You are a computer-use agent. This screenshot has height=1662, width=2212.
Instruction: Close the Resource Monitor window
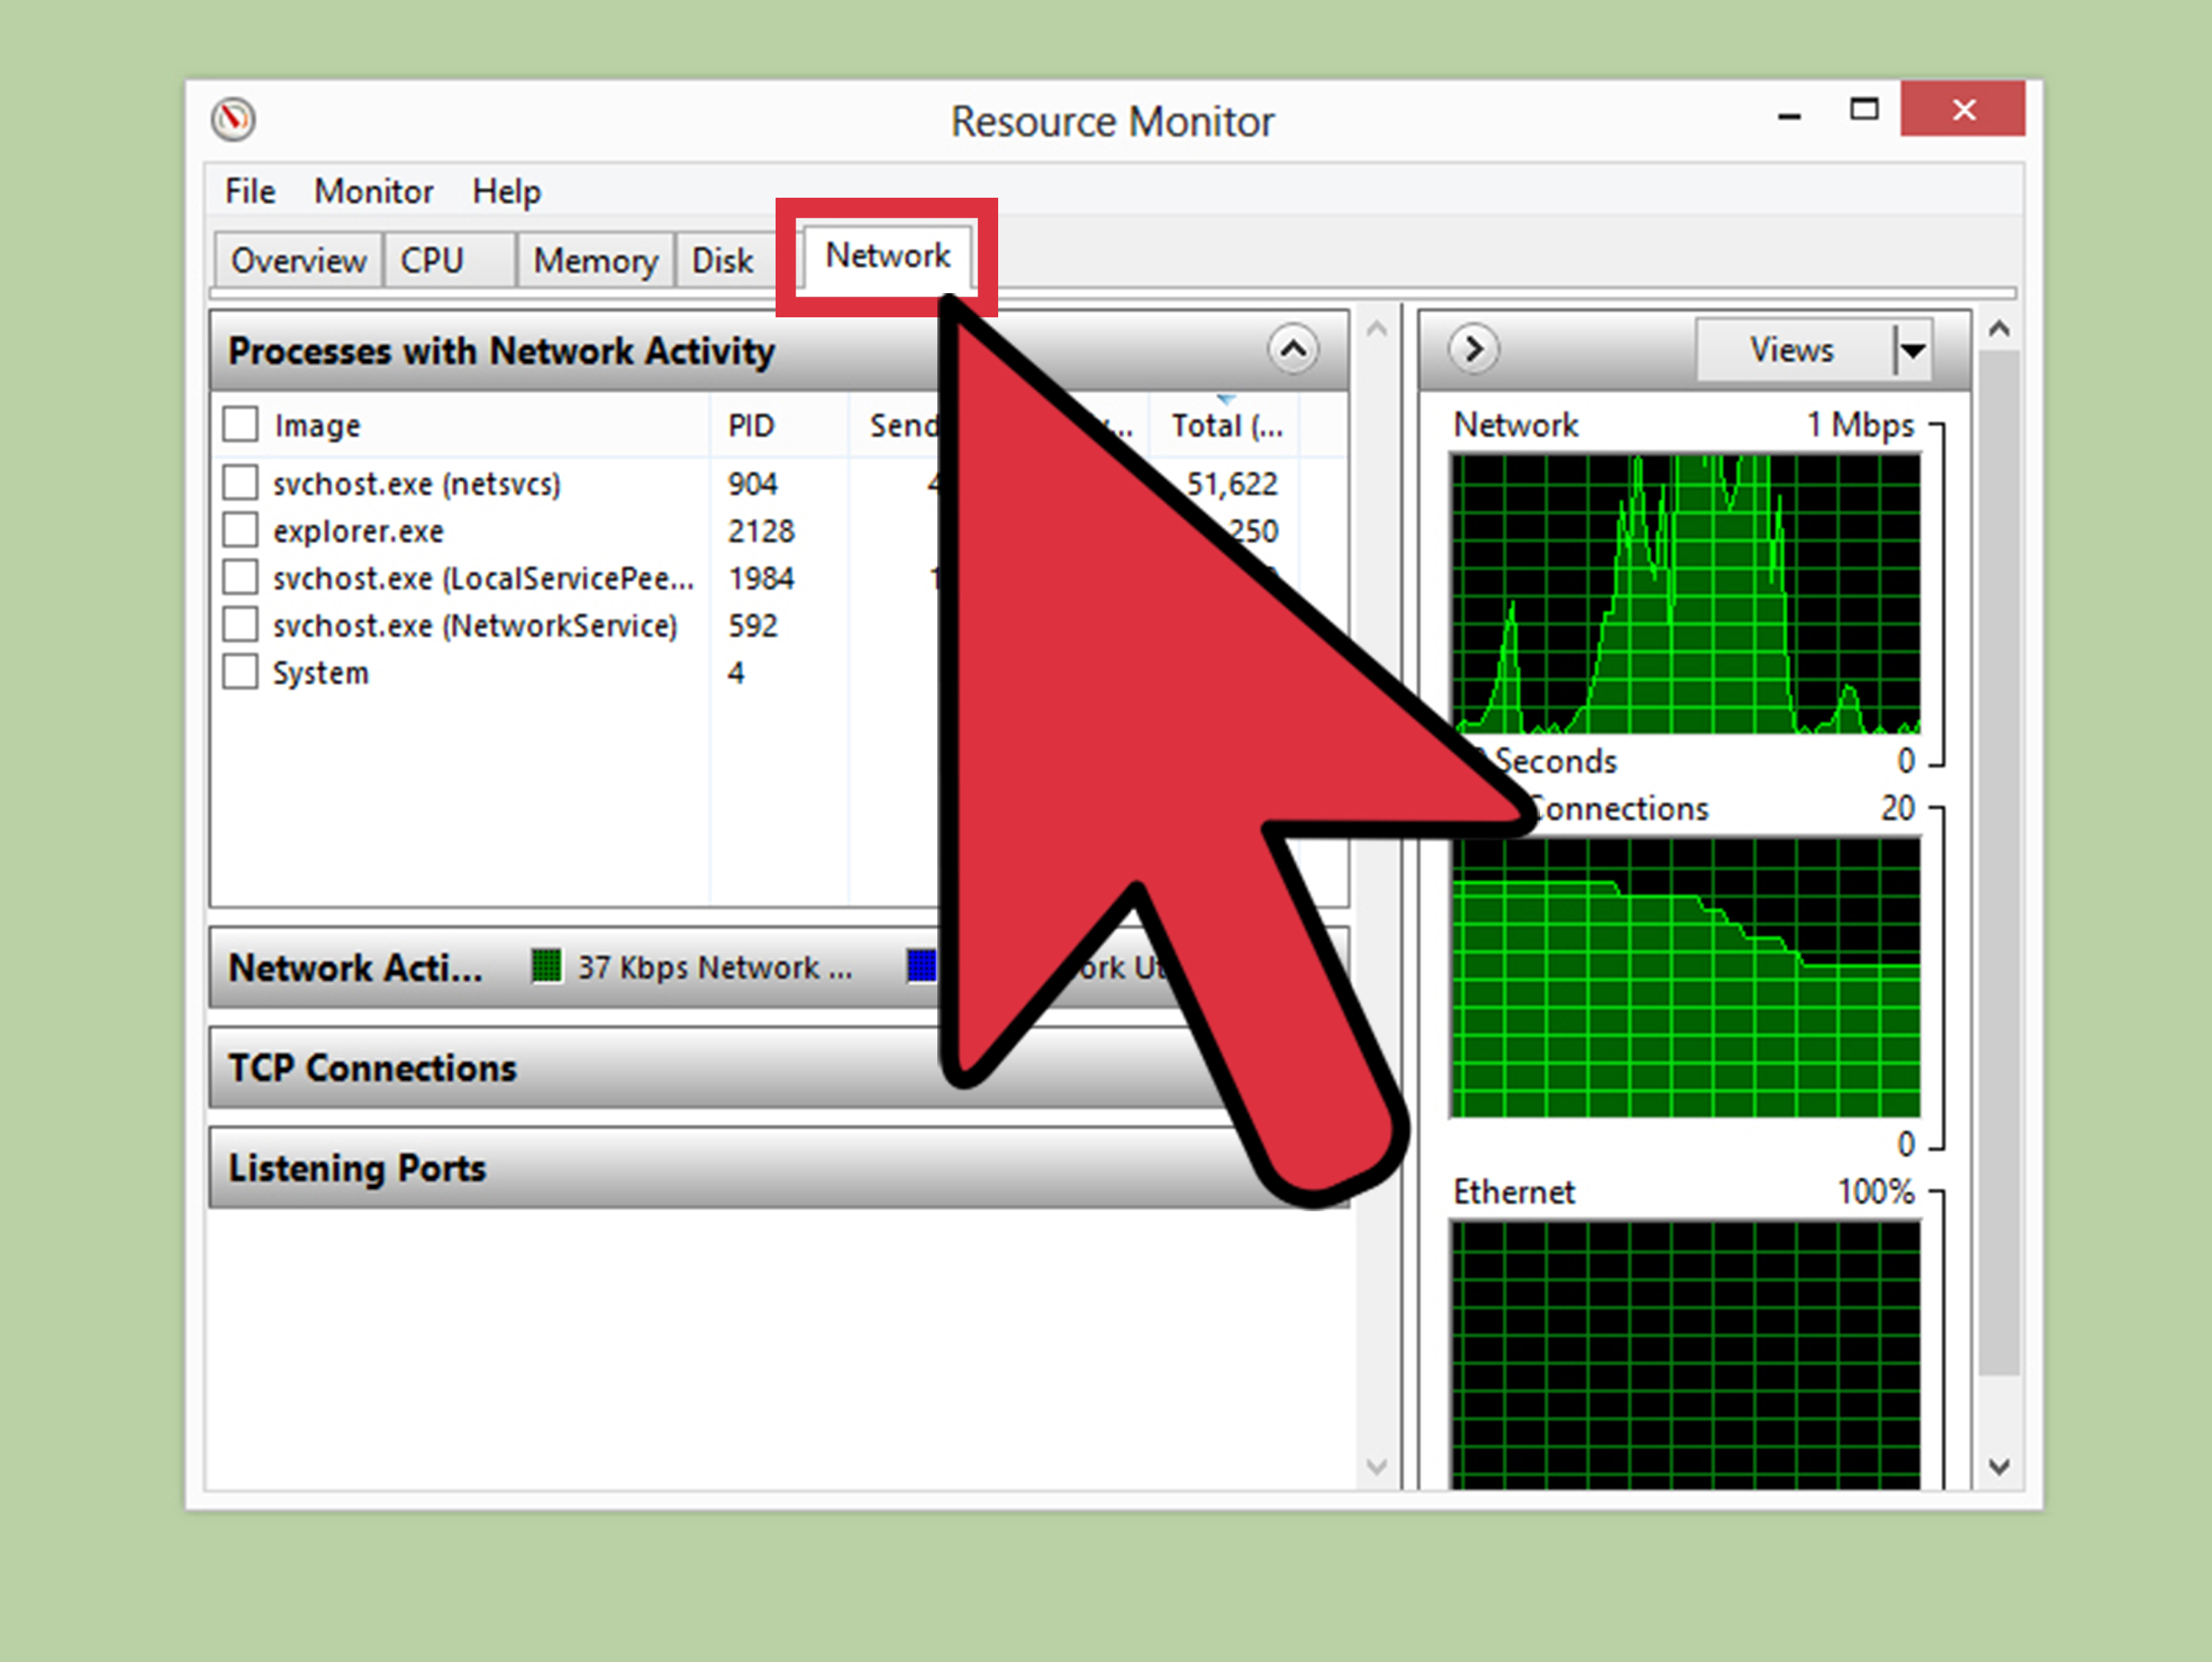1962,109
